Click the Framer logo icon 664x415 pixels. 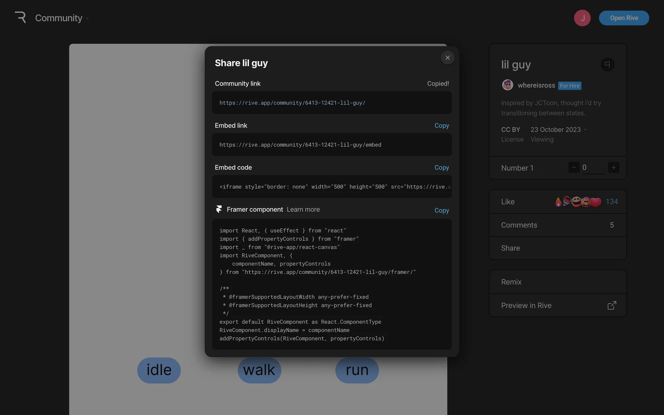(x=219, y=209)
